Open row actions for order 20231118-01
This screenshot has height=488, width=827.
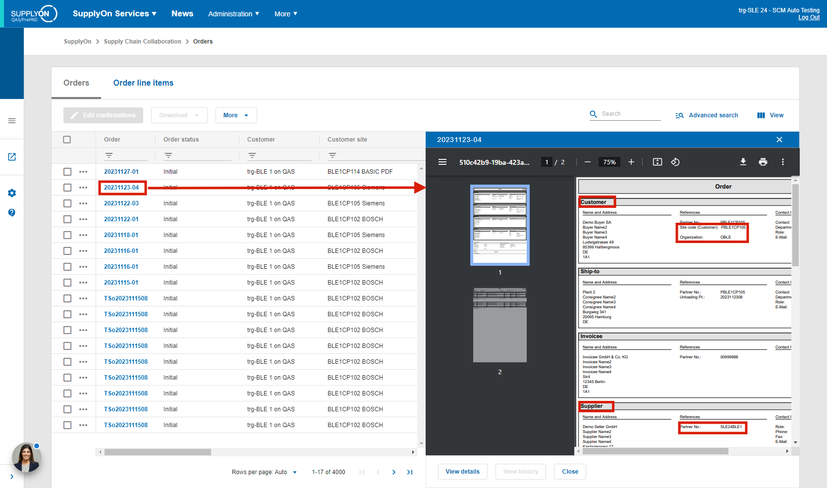(x=83, y=235)
